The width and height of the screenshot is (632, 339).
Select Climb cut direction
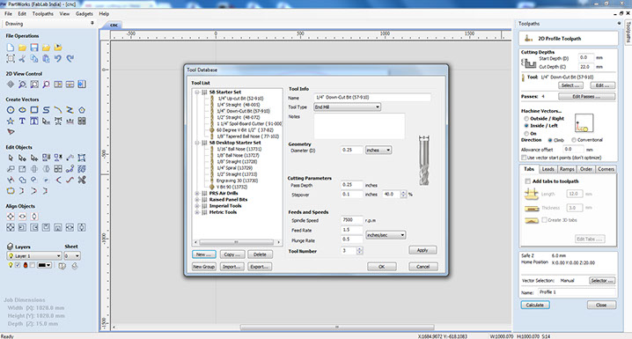pyautogui.click(x=550, y=140)
